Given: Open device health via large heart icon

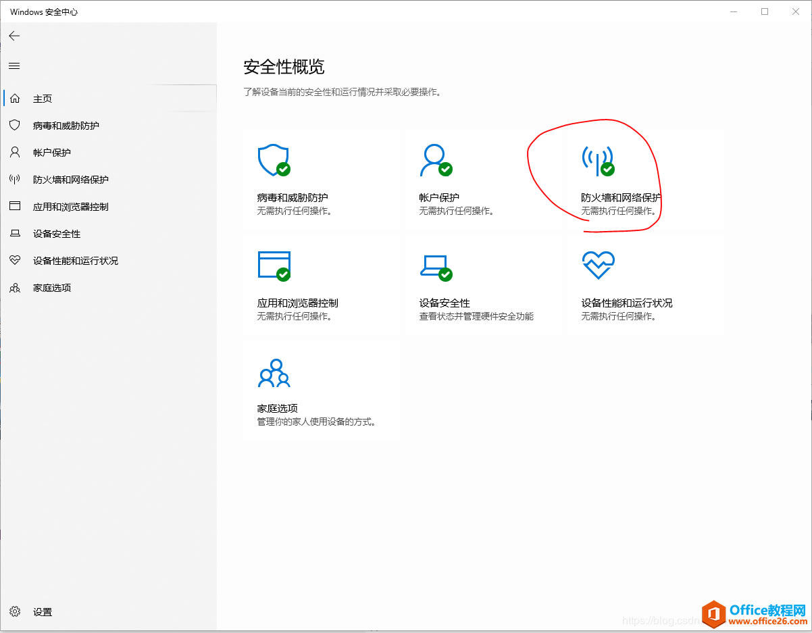Looking at the screenshot, I should pyautogui.click(x=598, y=265).
